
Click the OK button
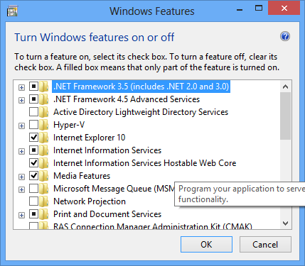(x=206, y=245)
